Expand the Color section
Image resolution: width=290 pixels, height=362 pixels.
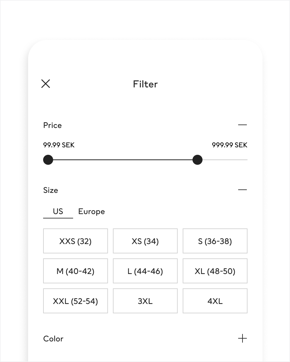[242, 338]
